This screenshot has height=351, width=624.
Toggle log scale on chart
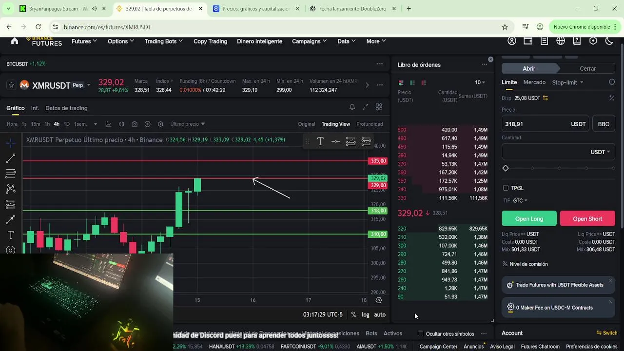click(x=365, y=315)
